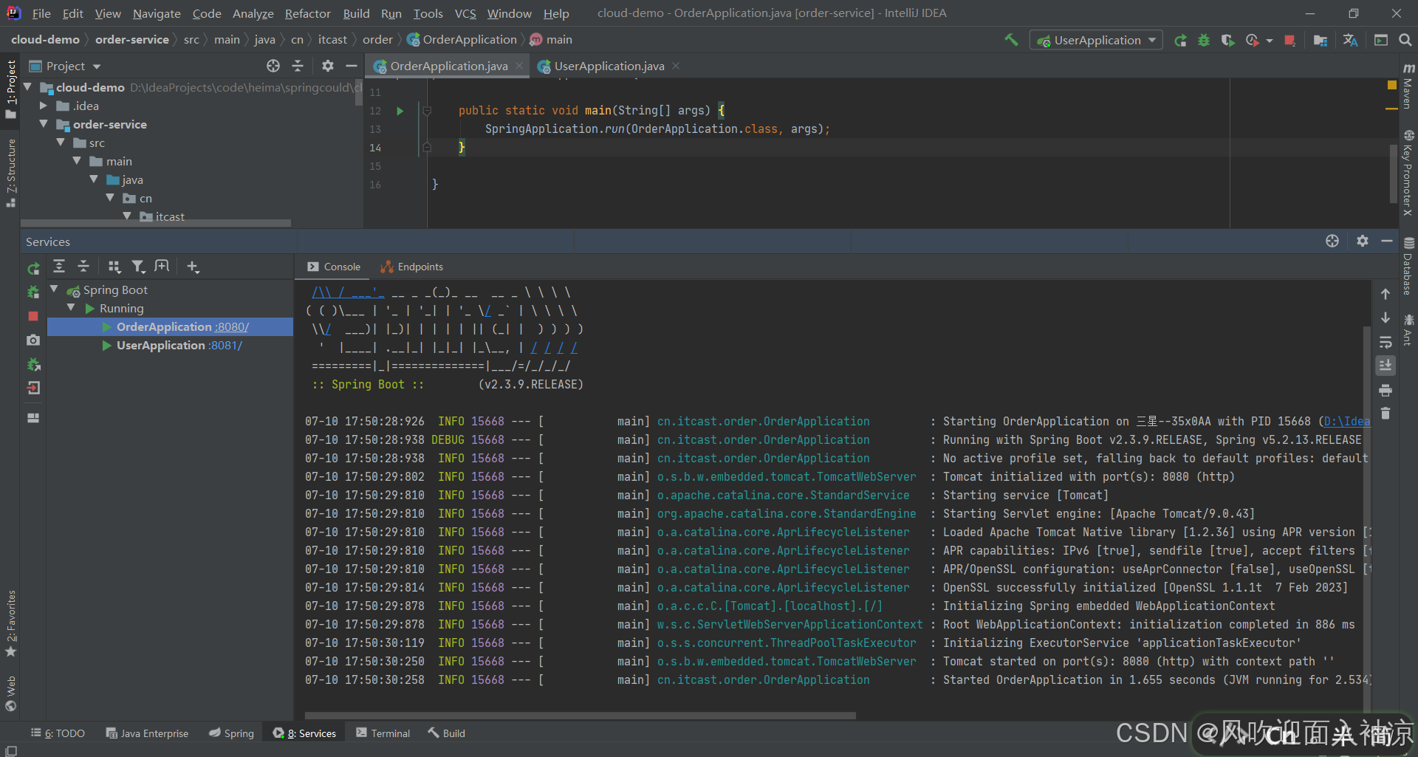Open Project panel settings gear
The width and height of the screenshot is (1418, 757).
328,66
